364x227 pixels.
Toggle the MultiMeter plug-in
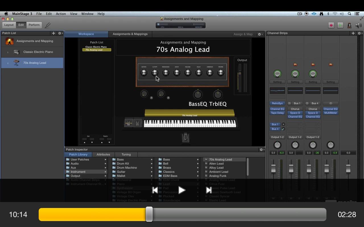330,113
